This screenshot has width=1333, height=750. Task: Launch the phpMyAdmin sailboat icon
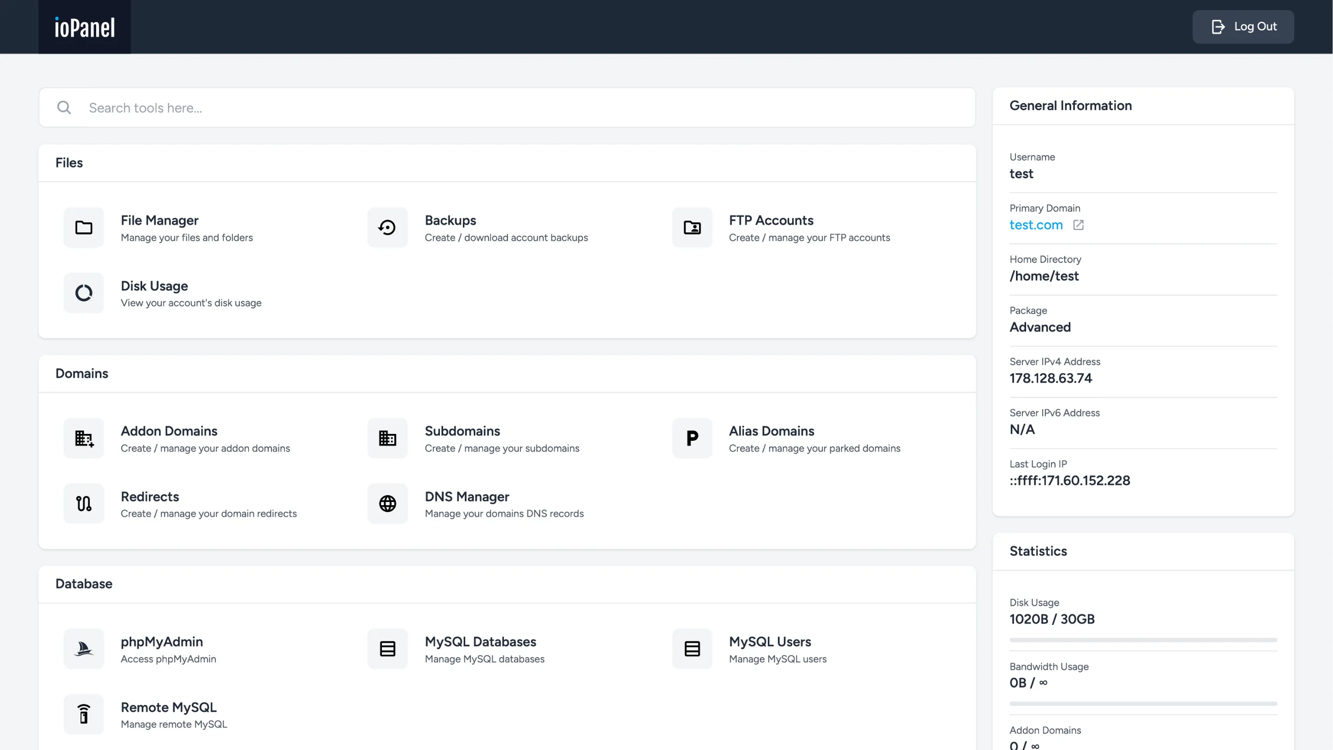(x=83, y=649)
